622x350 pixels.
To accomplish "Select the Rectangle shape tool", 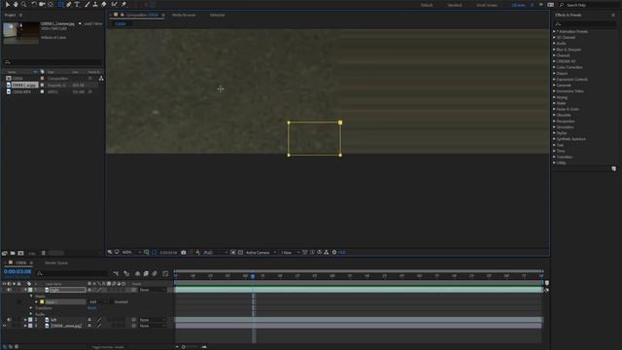I will click(60, 4).
